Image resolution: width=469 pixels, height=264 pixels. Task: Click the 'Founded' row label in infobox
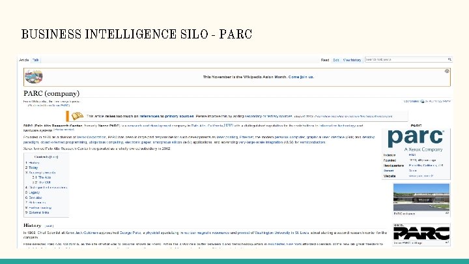pyautogui.click(x=390, y=160)
